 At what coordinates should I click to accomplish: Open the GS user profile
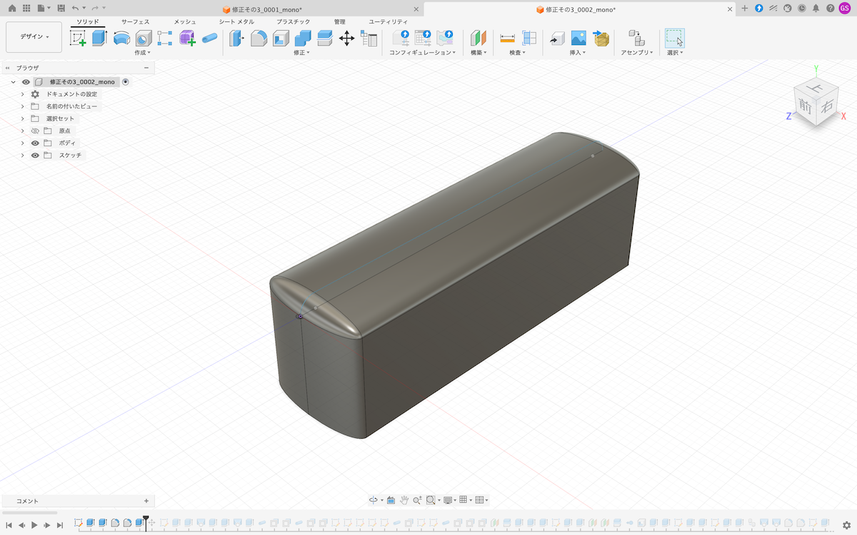(x=845, y=8)
